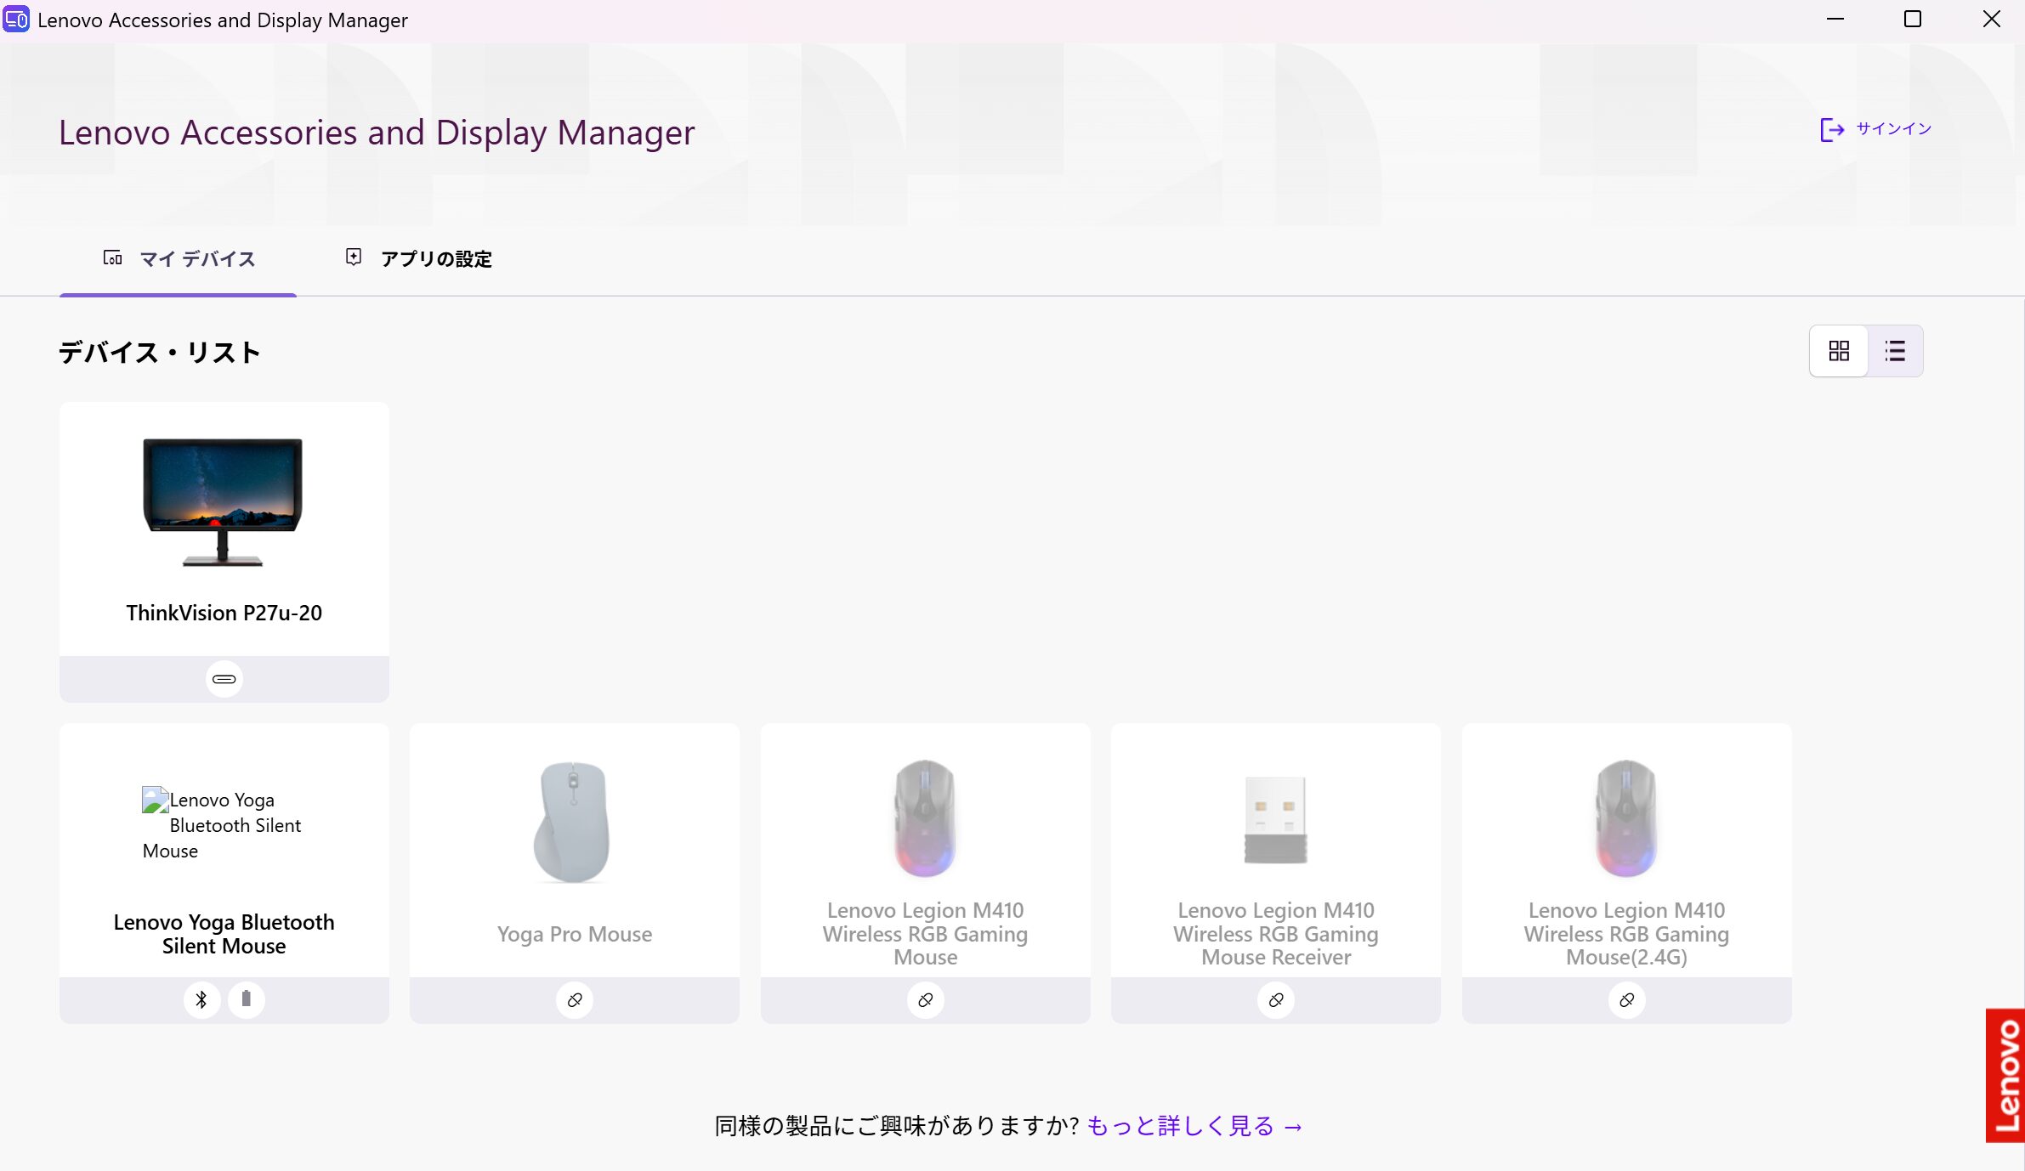Toggle the device list layout control

[1867, 350]
